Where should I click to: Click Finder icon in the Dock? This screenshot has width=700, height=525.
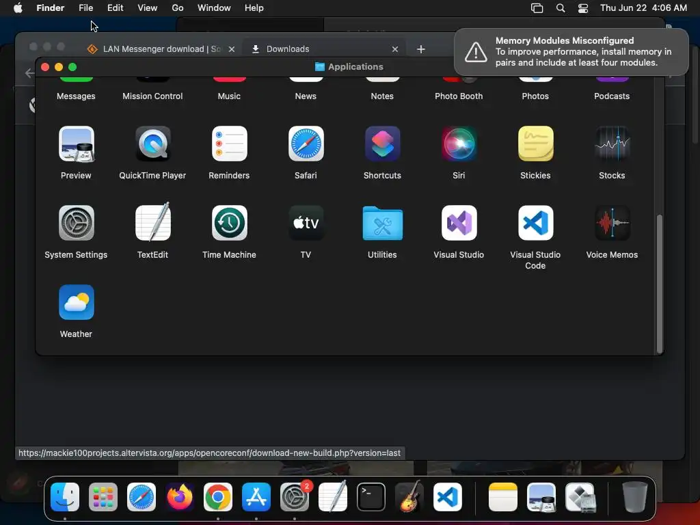pos(65,497)
